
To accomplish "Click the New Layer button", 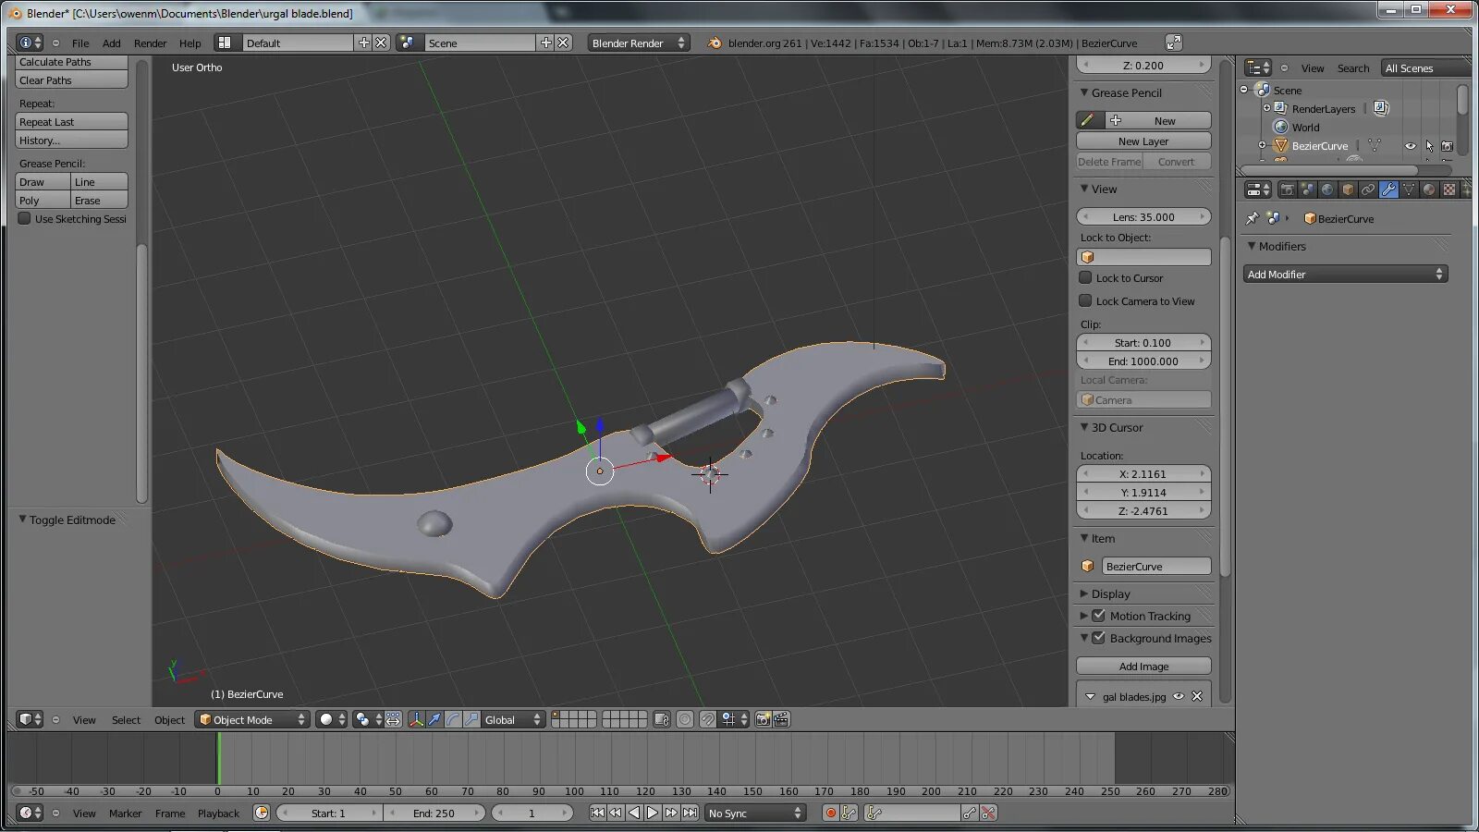I will click(x=1143, y=141).
